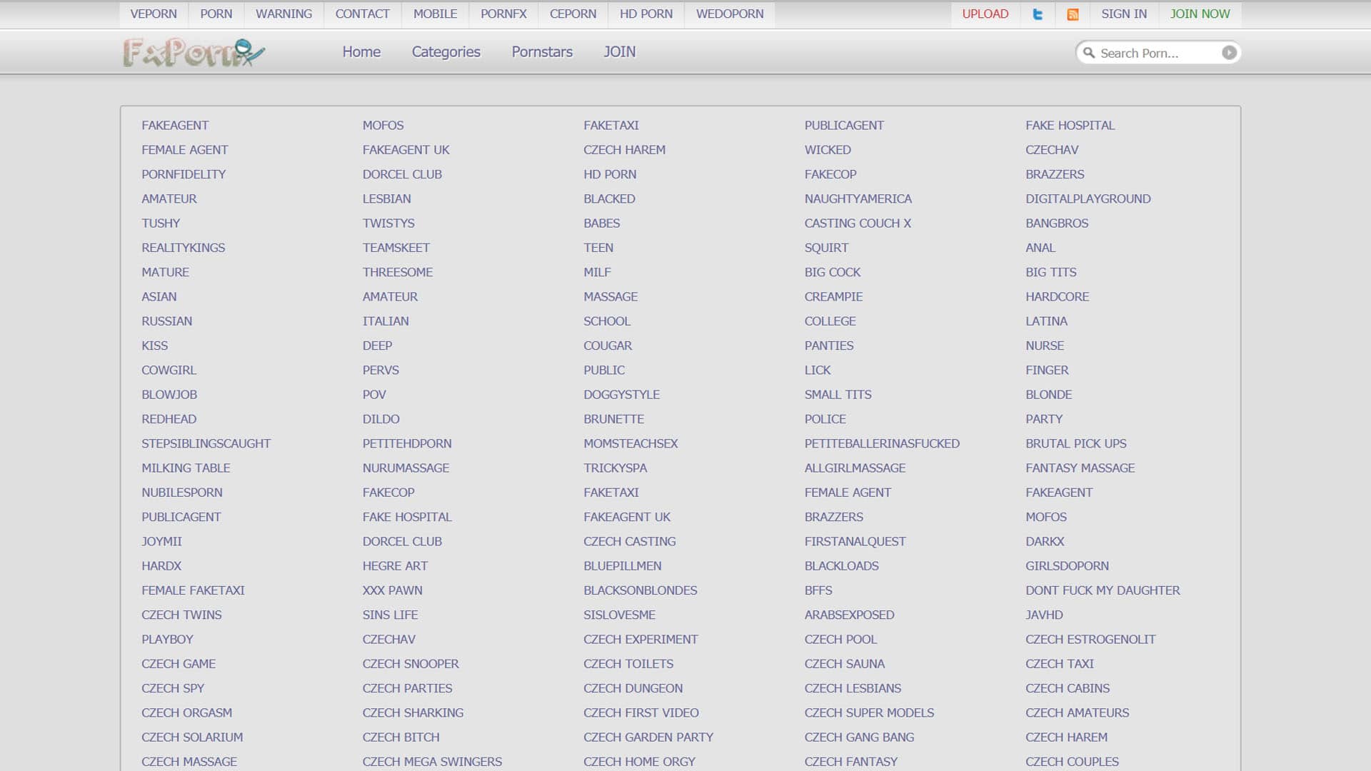Open the CONTACT top bar tab
1371x771 pixels.
pyautogui.click(x=362, y=14)
